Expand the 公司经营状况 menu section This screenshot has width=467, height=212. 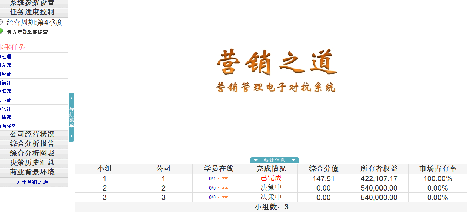pyautogui.click(x=32, y=134)
